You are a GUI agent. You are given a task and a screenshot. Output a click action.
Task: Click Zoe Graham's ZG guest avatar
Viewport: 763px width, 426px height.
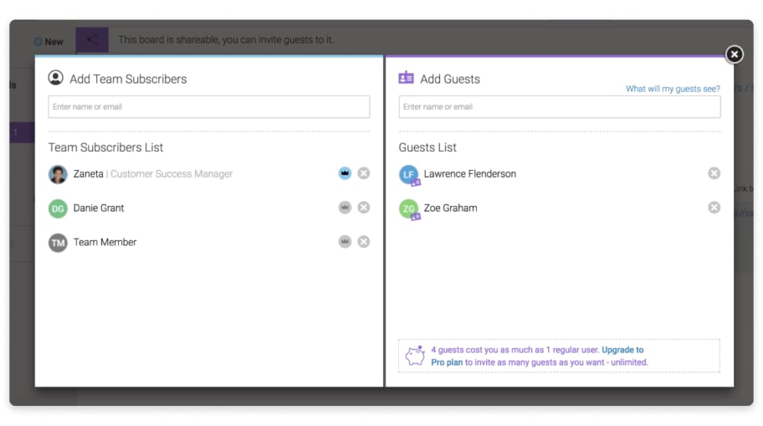click(x=409, y=209)
